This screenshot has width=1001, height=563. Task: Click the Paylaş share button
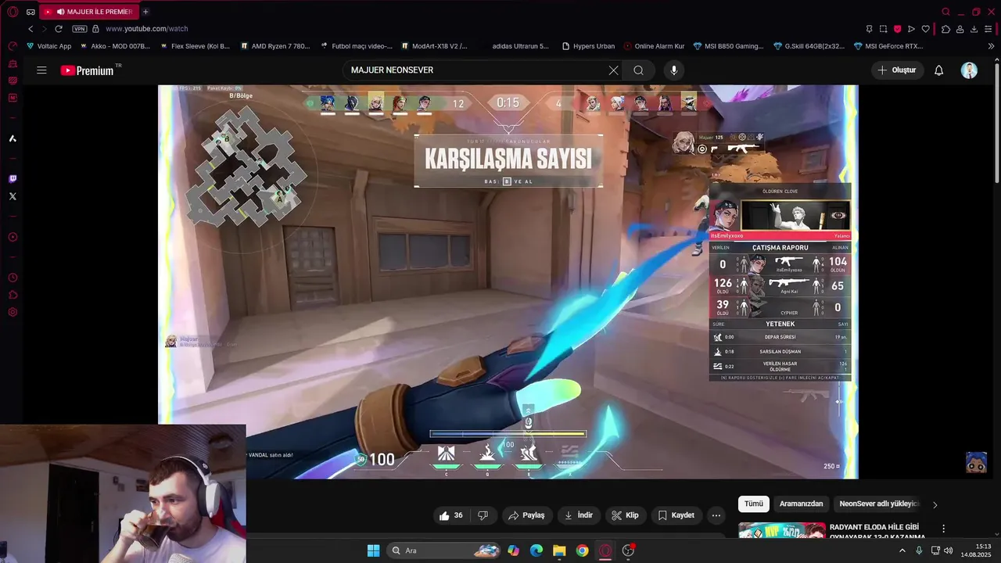click(x=526, y=515)
